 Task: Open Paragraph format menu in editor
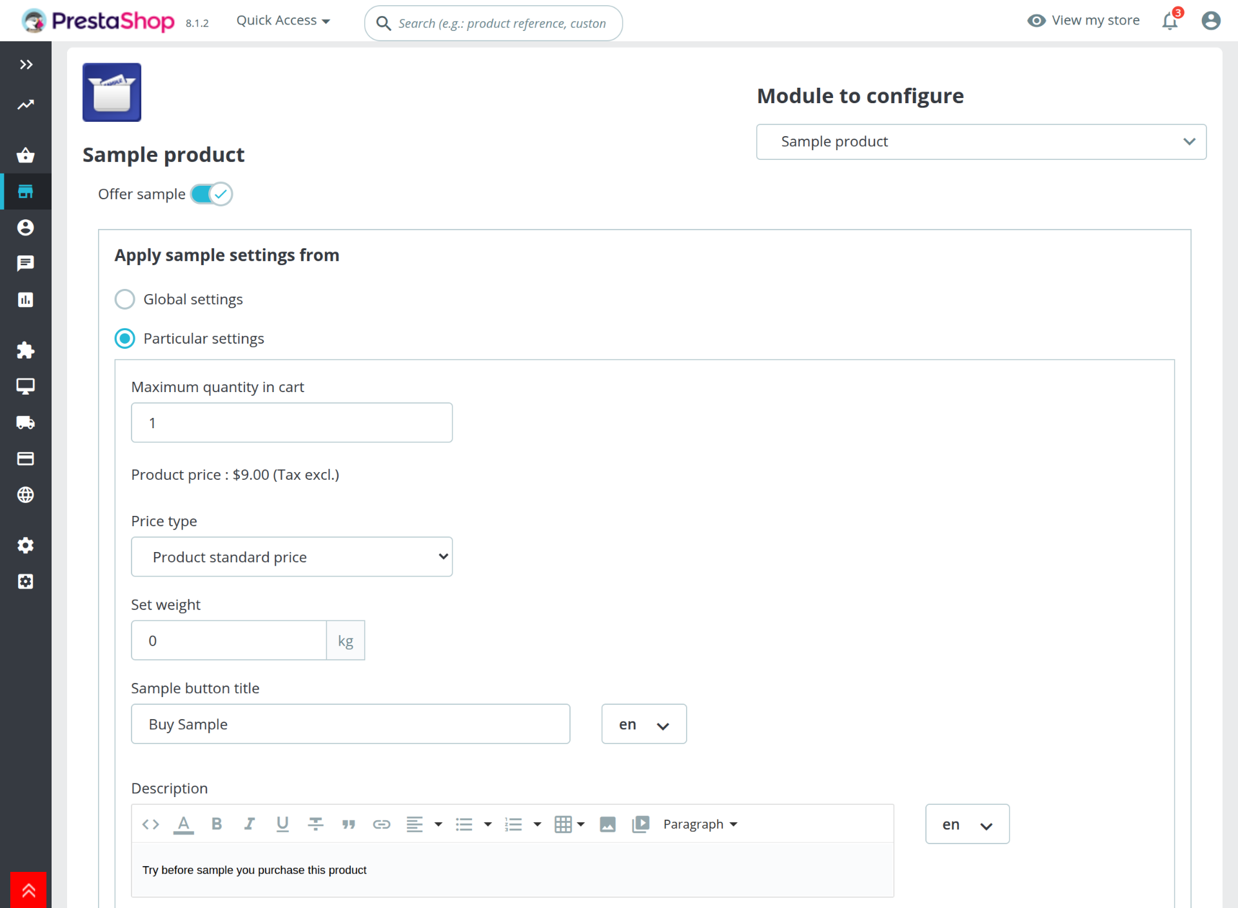coord(700,824)
